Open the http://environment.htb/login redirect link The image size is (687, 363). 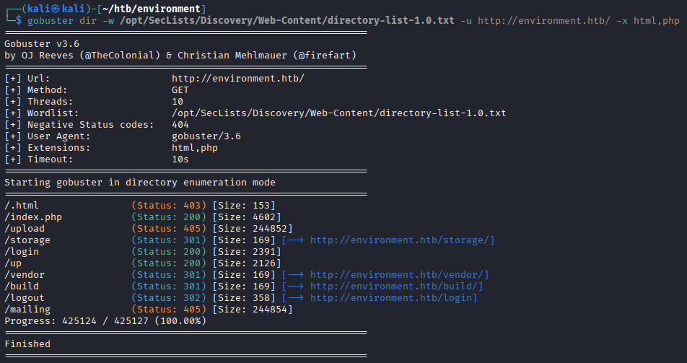pos(393,298)
